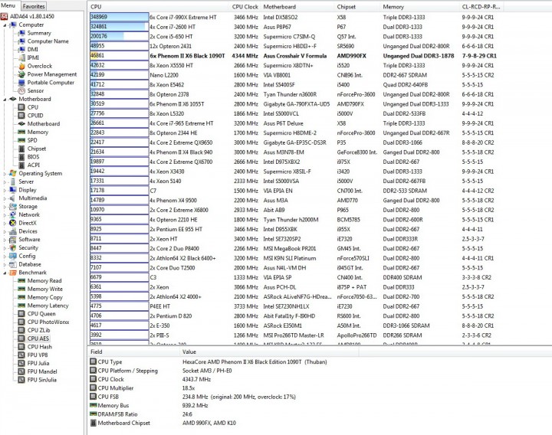This screenshot has height=435, width=552.
Task: Open the Database icon
Action: click(x=13, y=264)
